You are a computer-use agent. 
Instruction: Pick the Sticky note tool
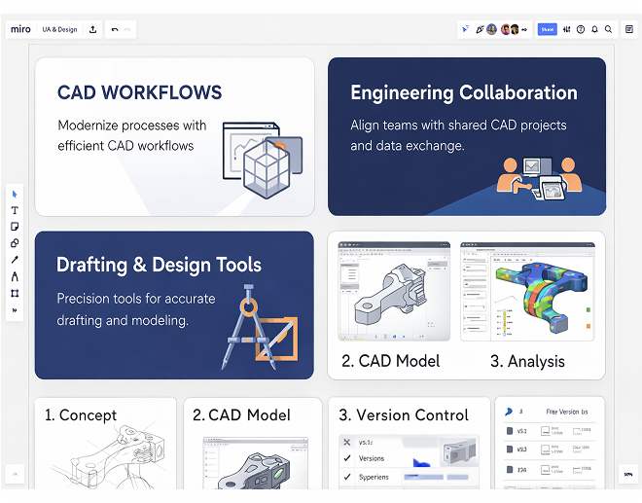pos(15,227)
